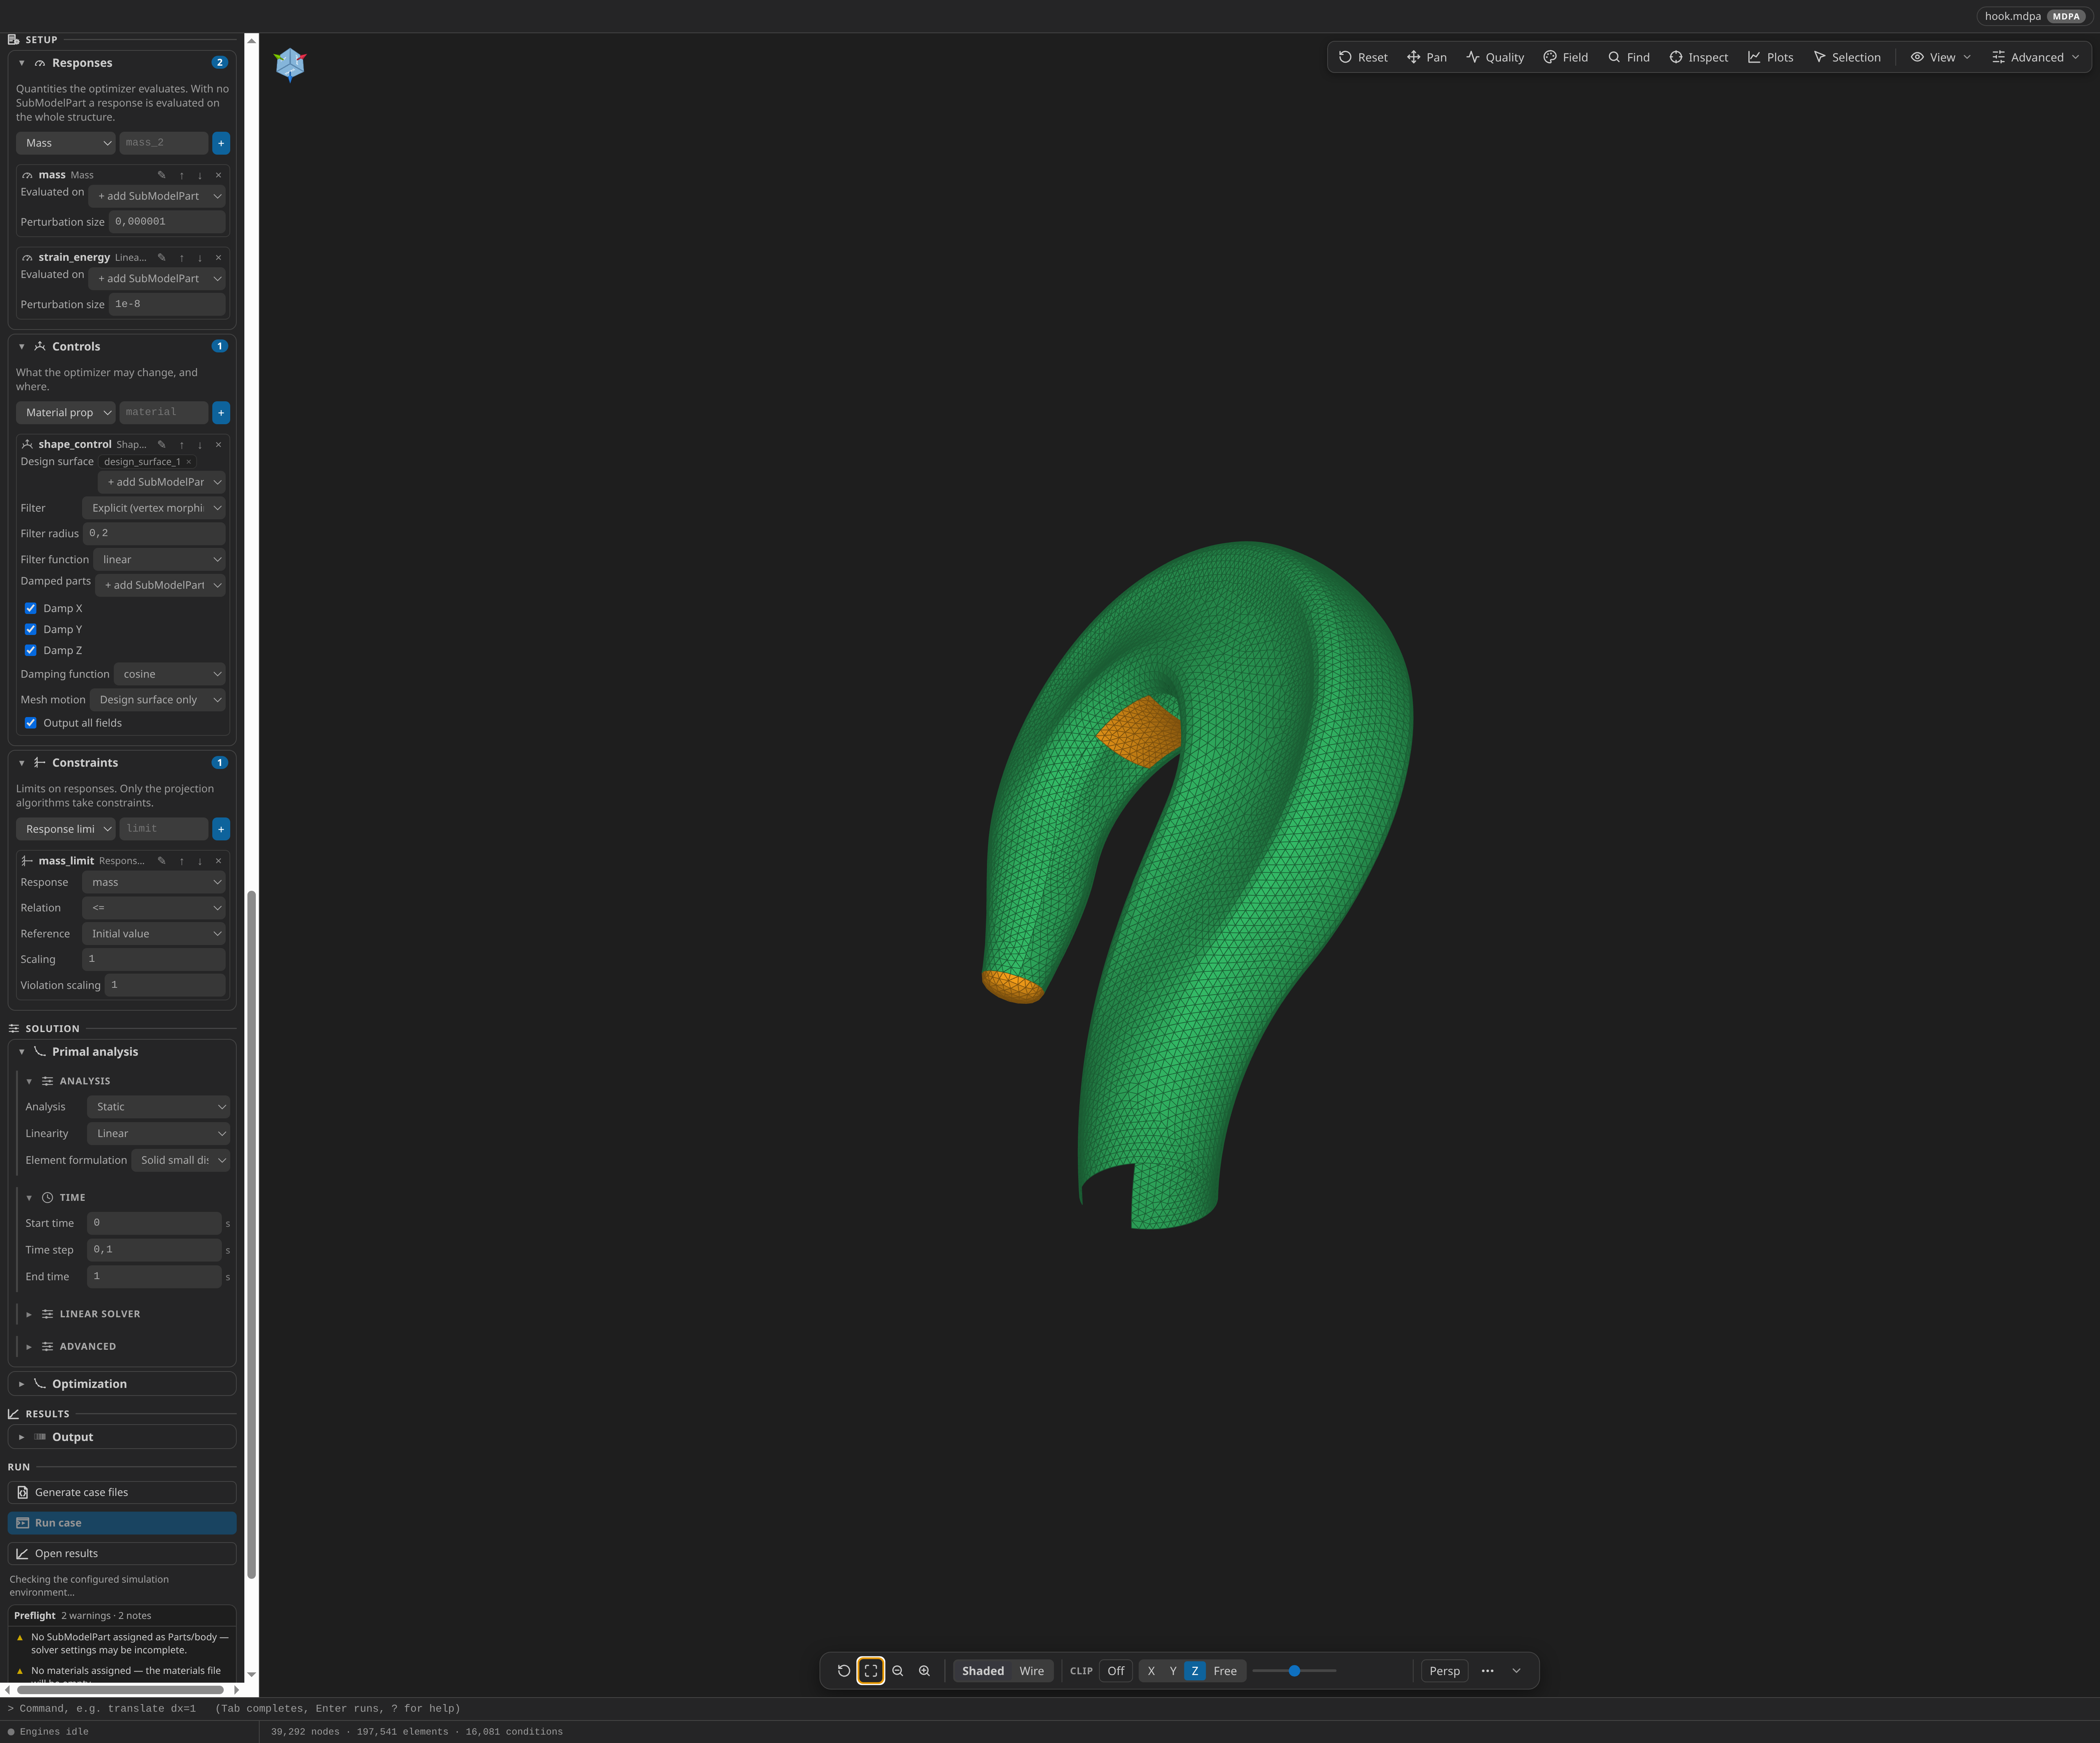Remove the mass response
This screenshot has height=1743, width=2100.
pyautogui.click(x=218, y=175)
